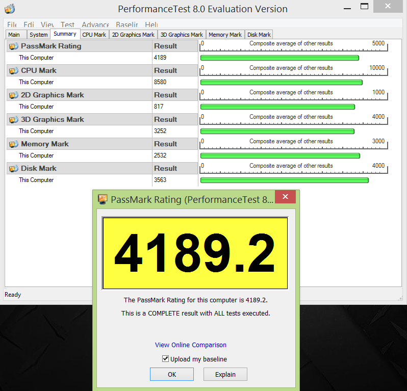Screen dimensions: 407x391
Task: Click This Computer under CPU Mark
Action: tap(36, 82)
